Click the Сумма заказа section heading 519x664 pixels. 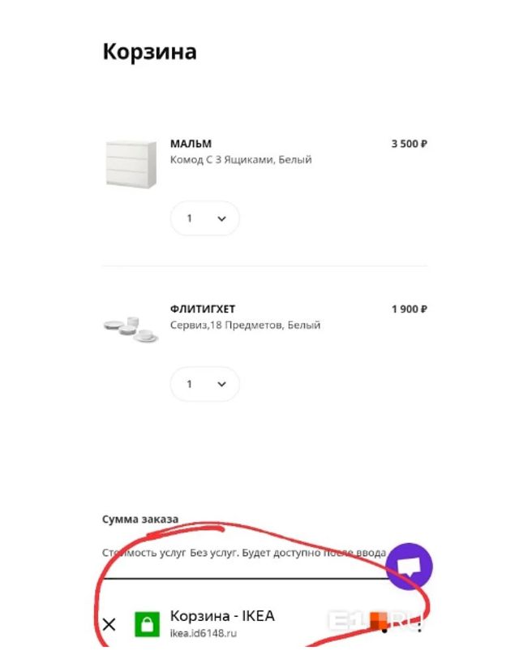(140, 519)
